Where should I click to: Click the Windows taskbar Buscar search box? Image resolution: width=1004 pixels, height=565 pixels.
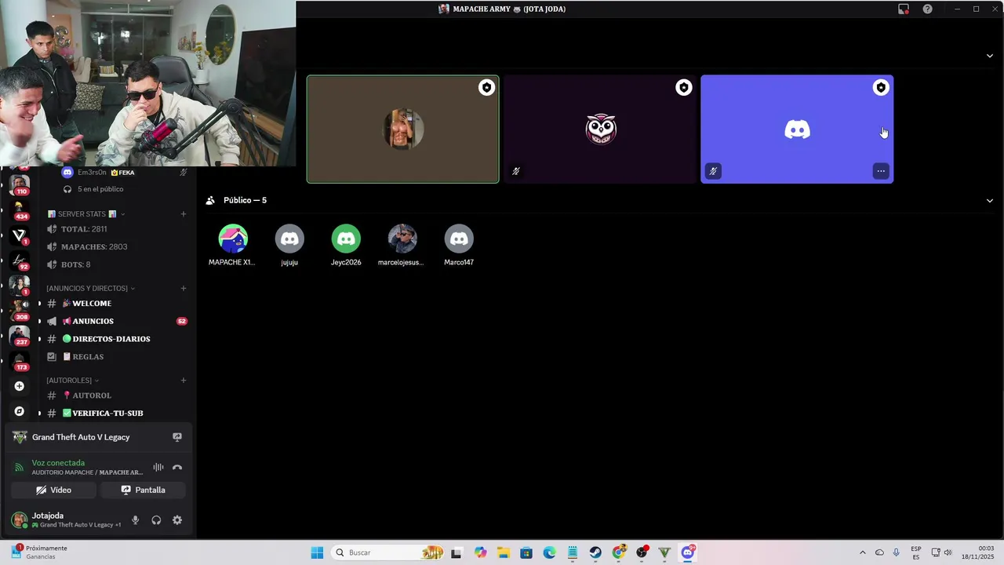coord(388,552)
